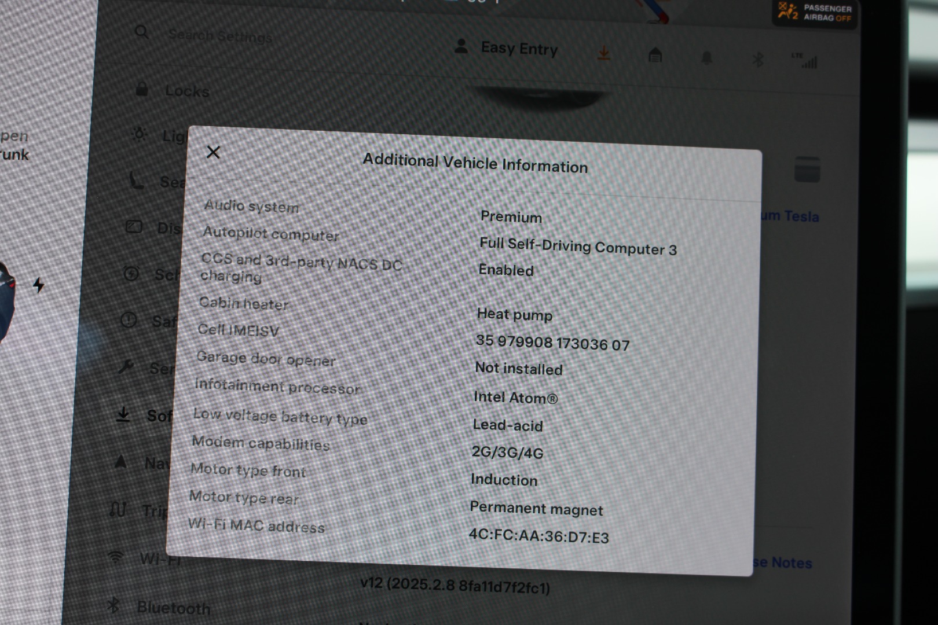Select the Software menu in sidebar
Image resolution: width=938 pixels, height=625 pixels.
pos(145,415)
